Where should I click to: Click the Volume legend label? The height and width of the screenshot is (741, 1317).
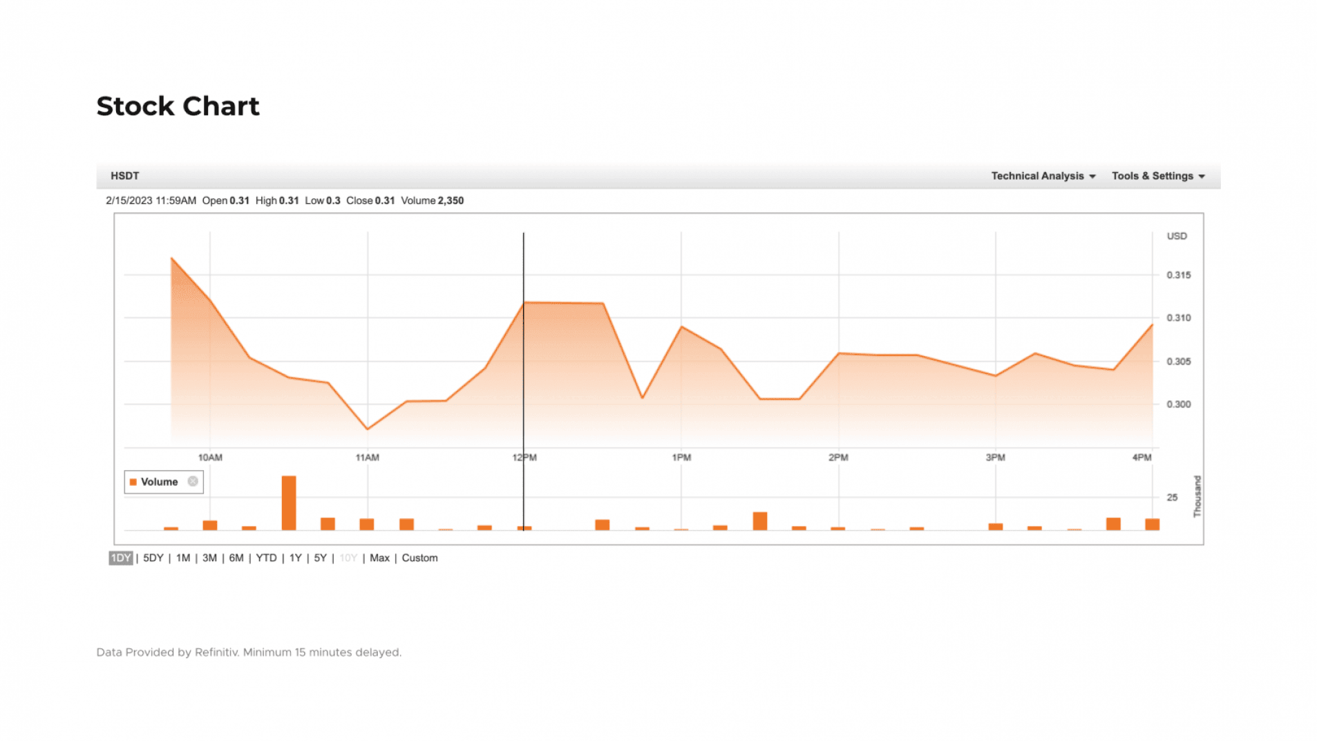tap(159, 482)
